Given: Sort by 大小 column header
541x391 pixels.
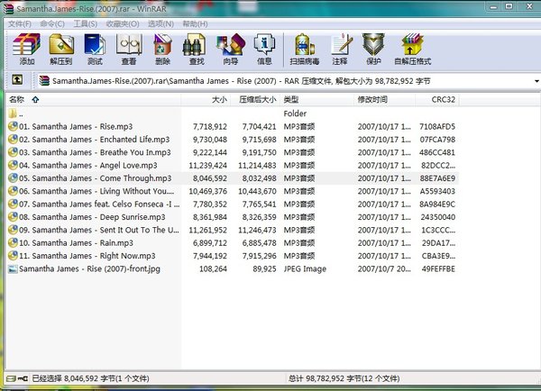Looking at the screenshot, I should (x=206, y=100).
